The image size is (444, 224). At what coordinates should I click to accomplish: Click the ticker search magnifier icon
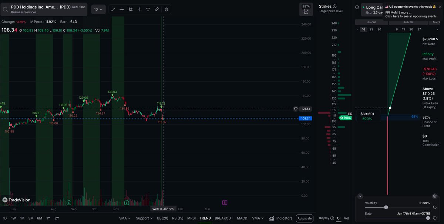5,9
